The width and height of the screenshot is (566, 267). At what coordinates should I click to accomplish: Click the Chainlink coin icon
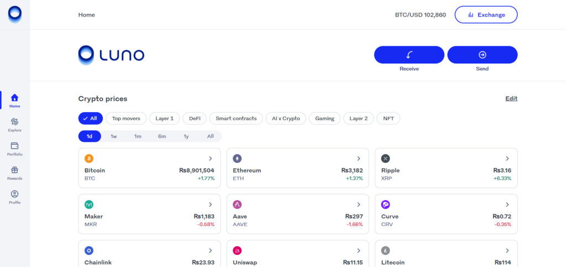pos(89,251)
